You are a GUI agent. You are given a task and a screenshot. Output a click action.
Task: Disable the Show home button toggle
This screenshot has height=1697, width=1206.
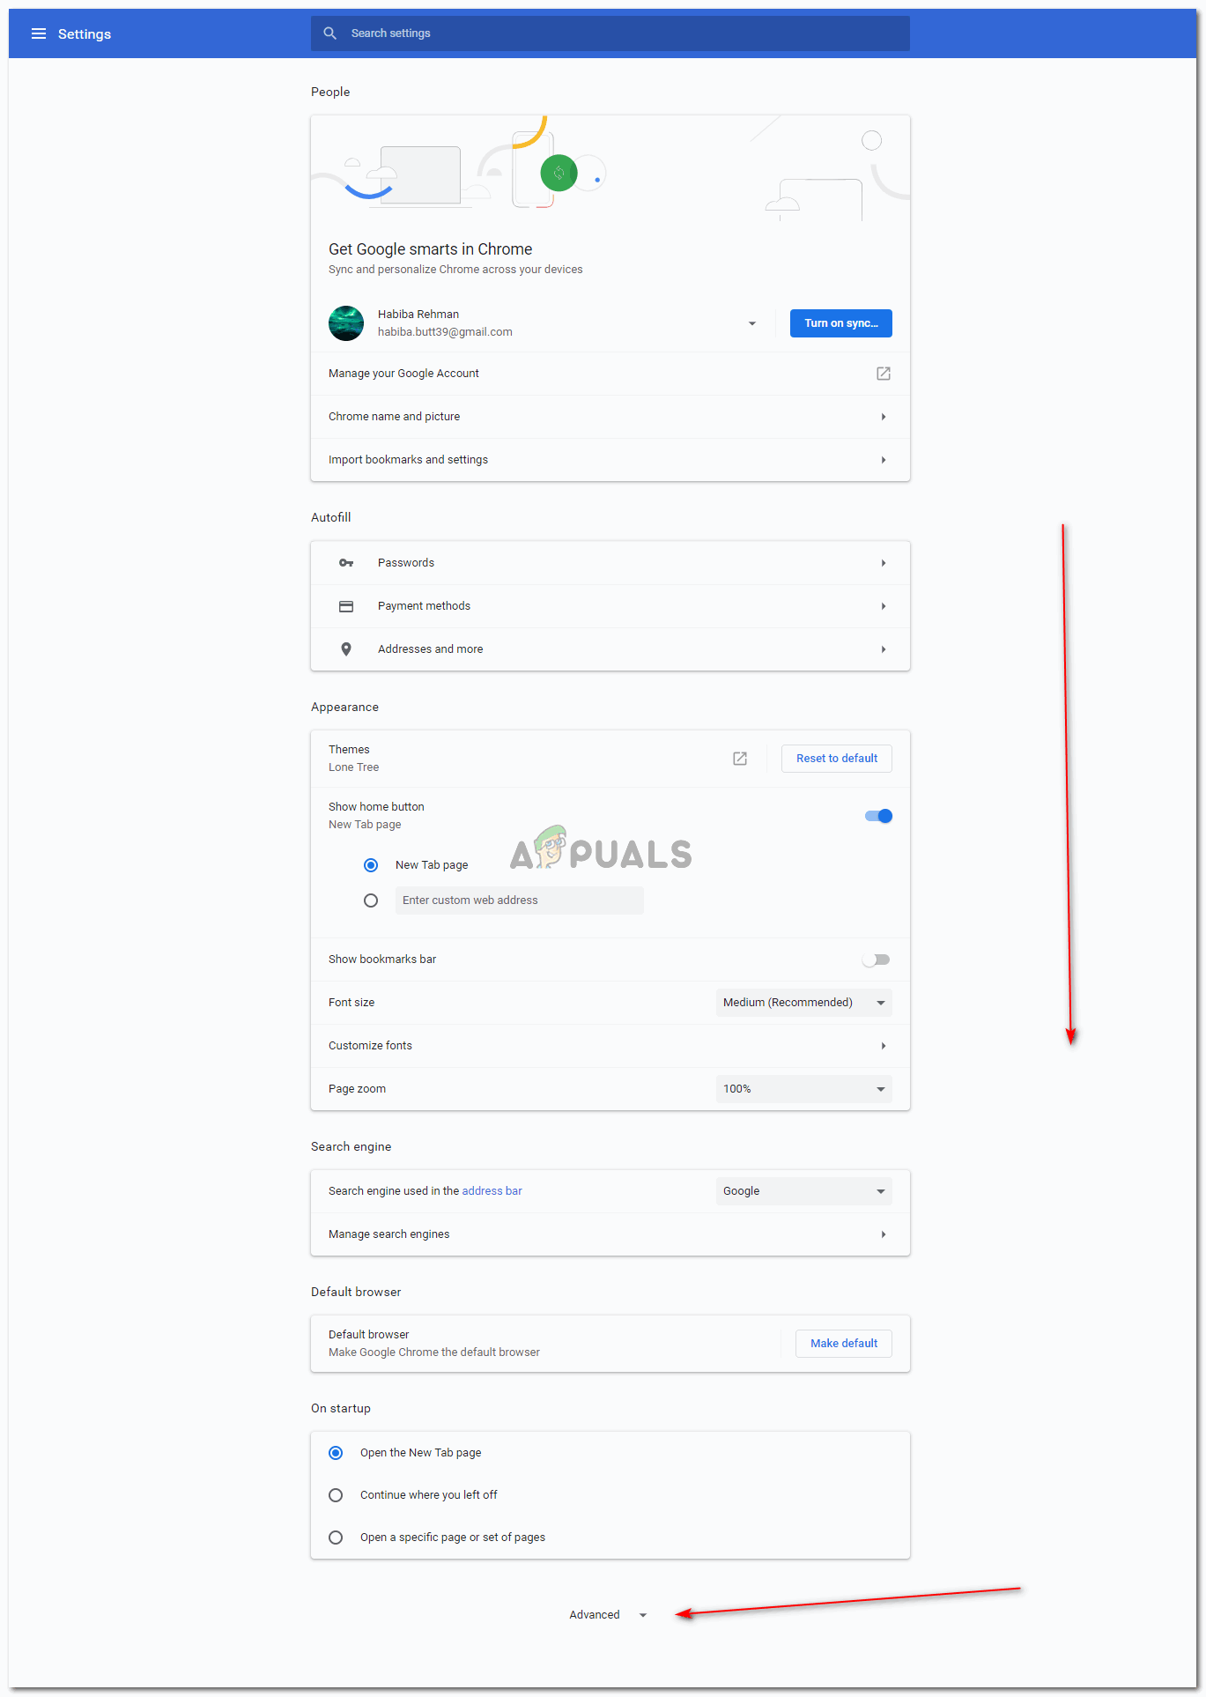click(x=878, y=816)
